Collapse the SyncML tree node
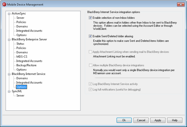 coord(9,91)
